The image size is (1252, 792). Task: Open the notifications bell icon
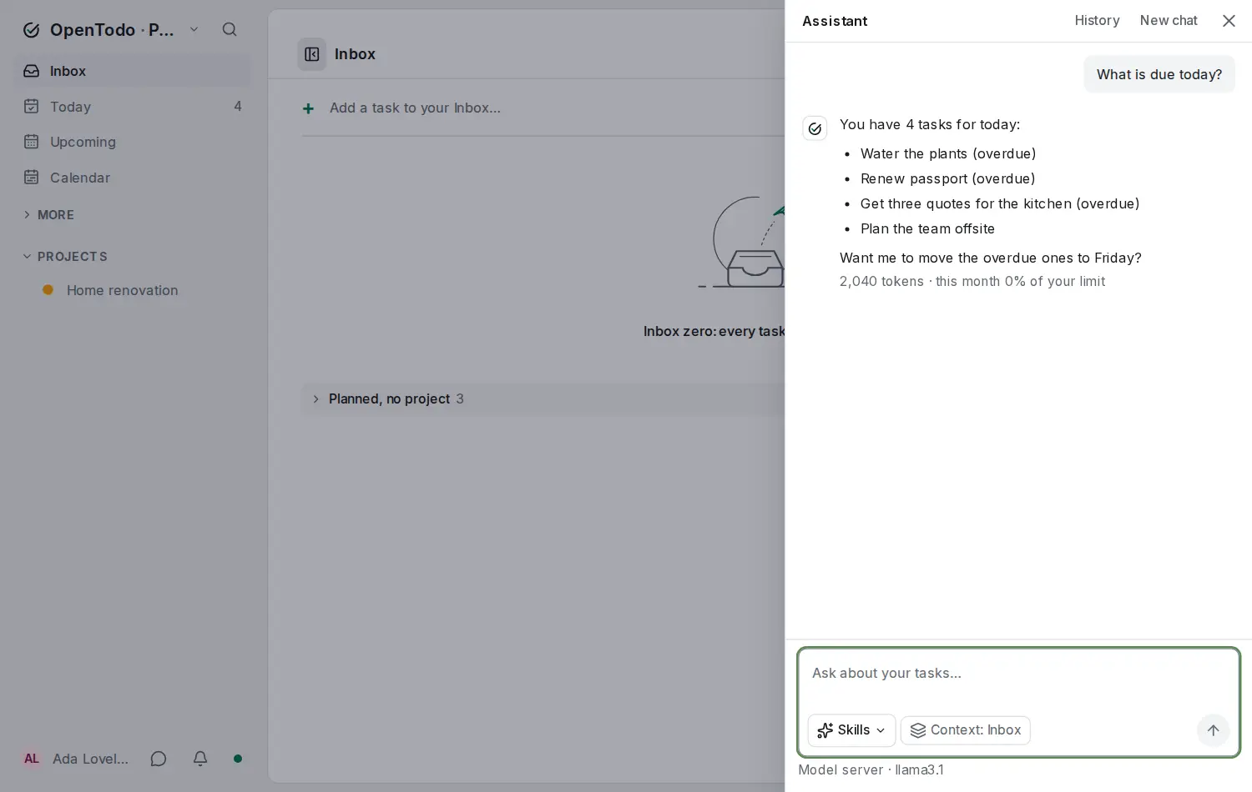[200, 759]
